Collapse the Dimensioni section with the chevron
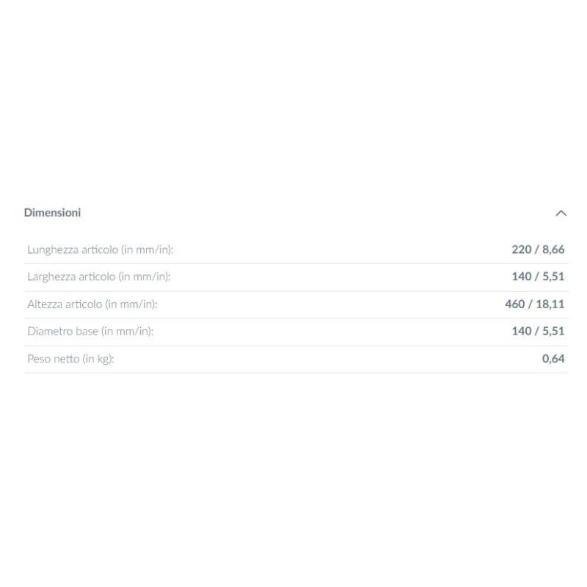This screenshot has width=587, height=587. 561,213
